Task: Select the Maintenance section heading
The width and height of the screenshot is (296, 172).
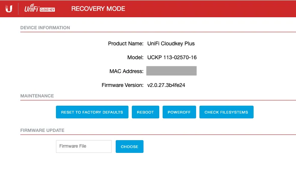Action: 37,96
